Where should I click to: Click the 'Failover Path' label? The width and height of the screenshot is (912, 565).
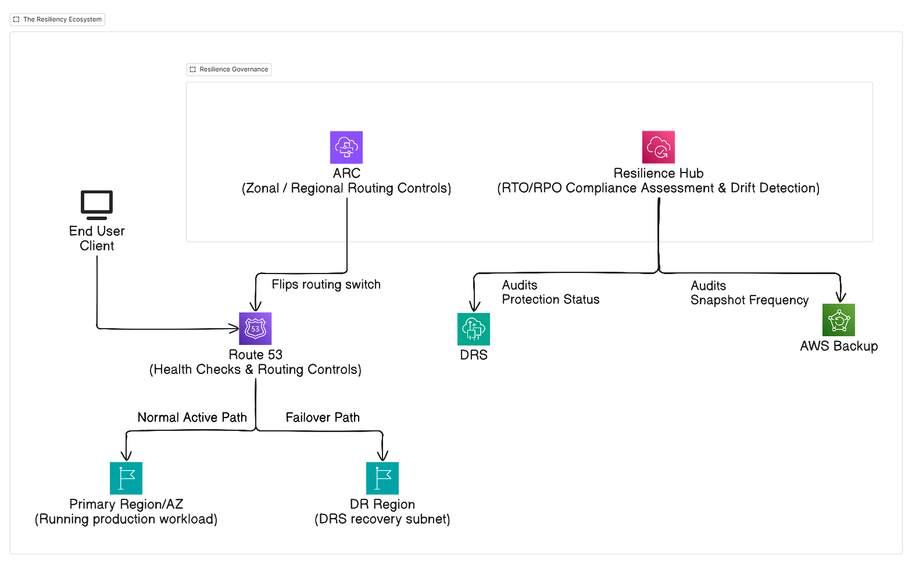323,418
